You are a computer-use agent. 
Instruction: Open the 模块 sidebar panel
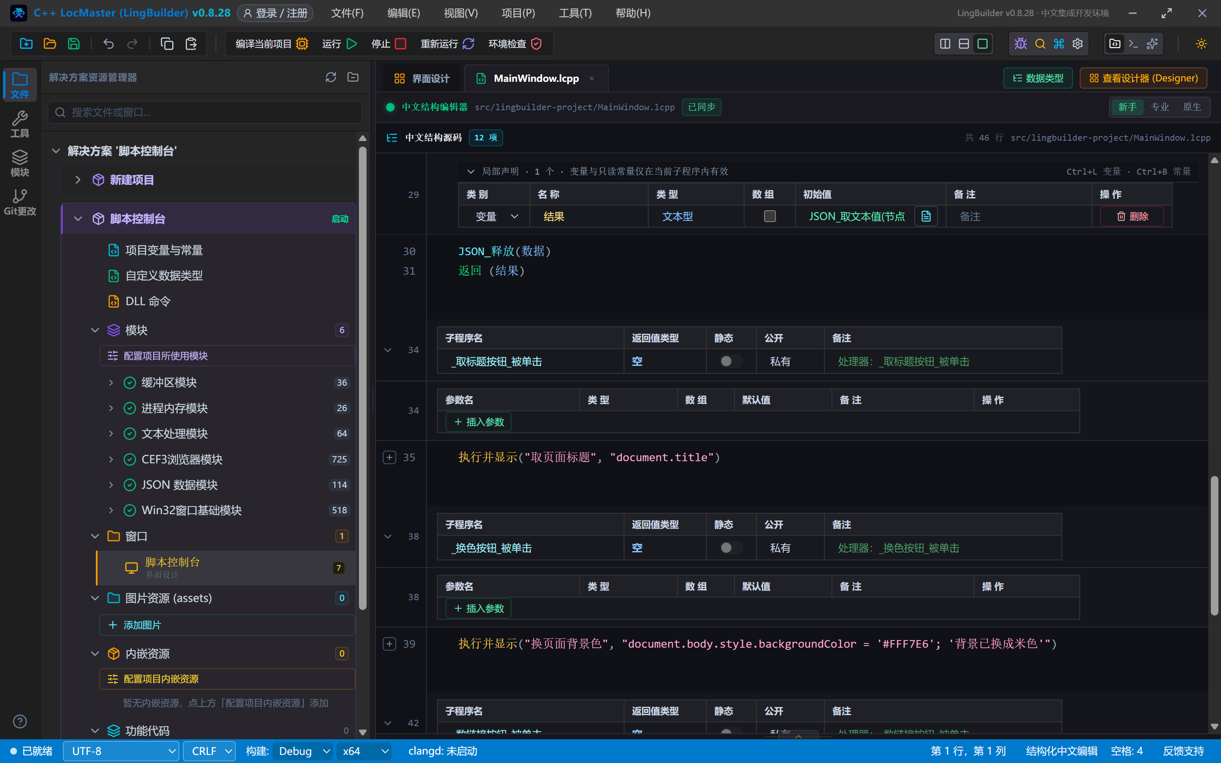[x=20, y=164]
